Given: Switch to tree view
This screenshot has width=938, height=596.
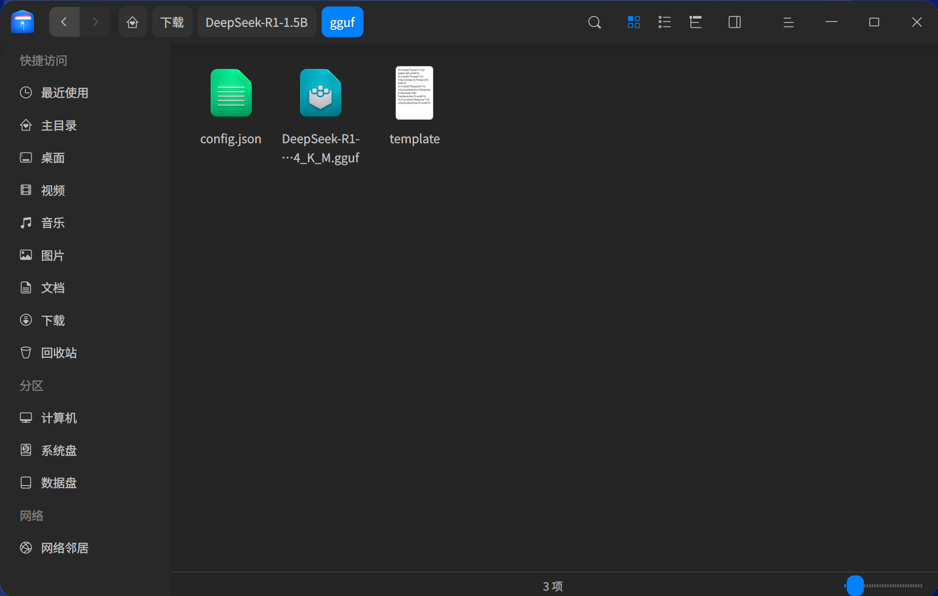Looking at the screenshot, I should [x=696, y=22].
